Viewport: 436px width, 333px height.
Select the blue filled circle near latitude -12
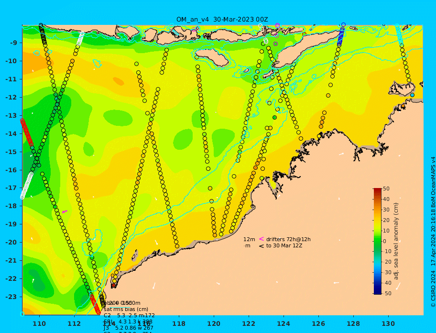coord(412,95)
